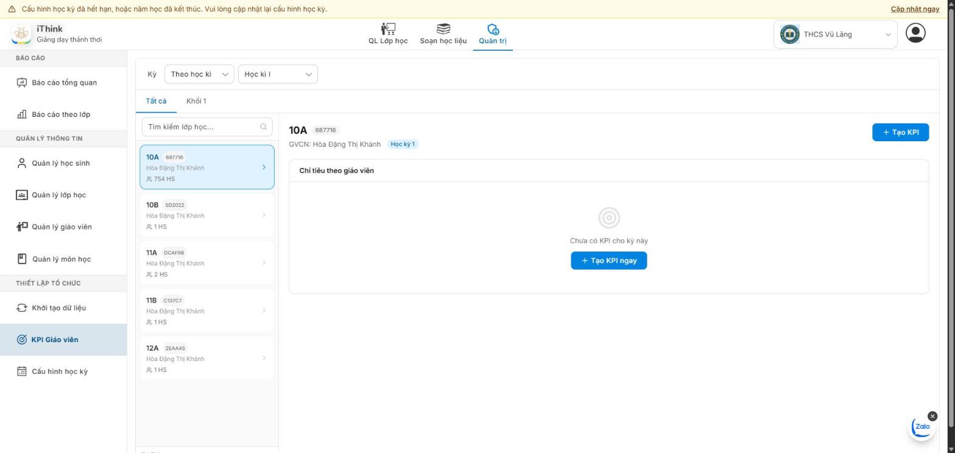The height and width of the screenshot is (453, 955).
Task: Open the Theo học kì dropdown
Action: (199, 74)
